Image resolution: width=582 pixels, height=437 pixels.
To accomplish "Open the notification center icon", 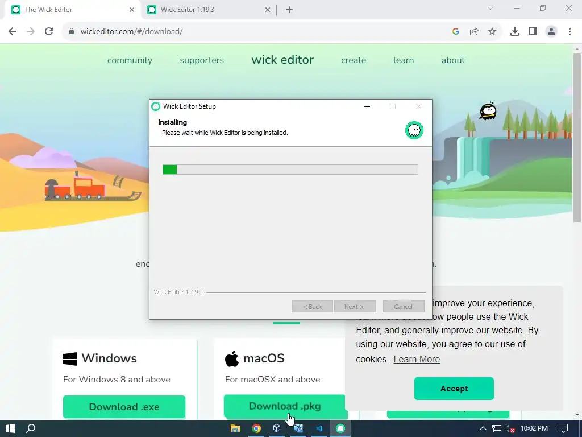I will point(563,428).
